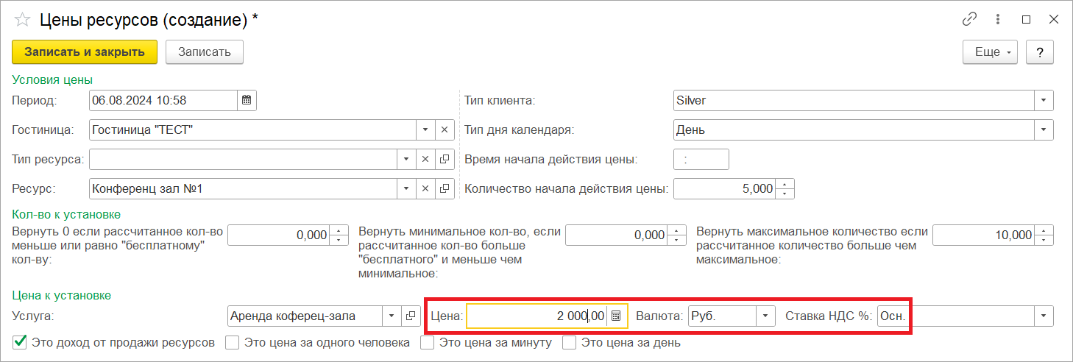The height and width of the screenshot is (362, 1073).
Task: Expand the Ставка НДС % dropdown
Action: pyautogui.click(x=1044, y=316)
